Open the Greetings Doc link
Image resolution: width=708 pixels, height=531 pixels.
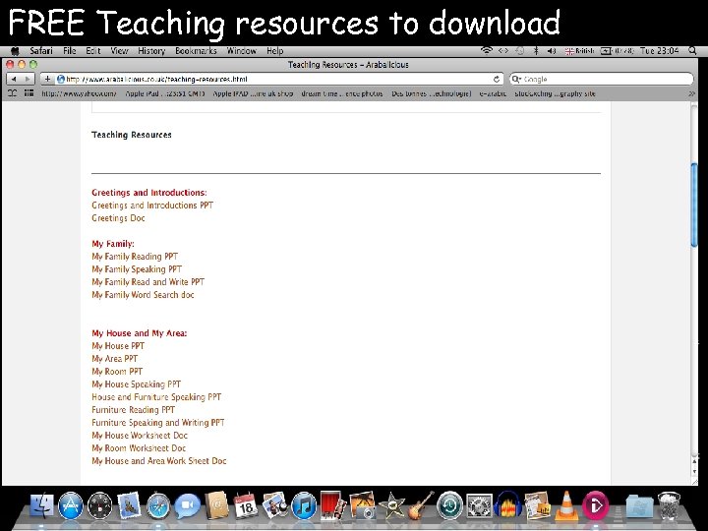pos(118,218)
